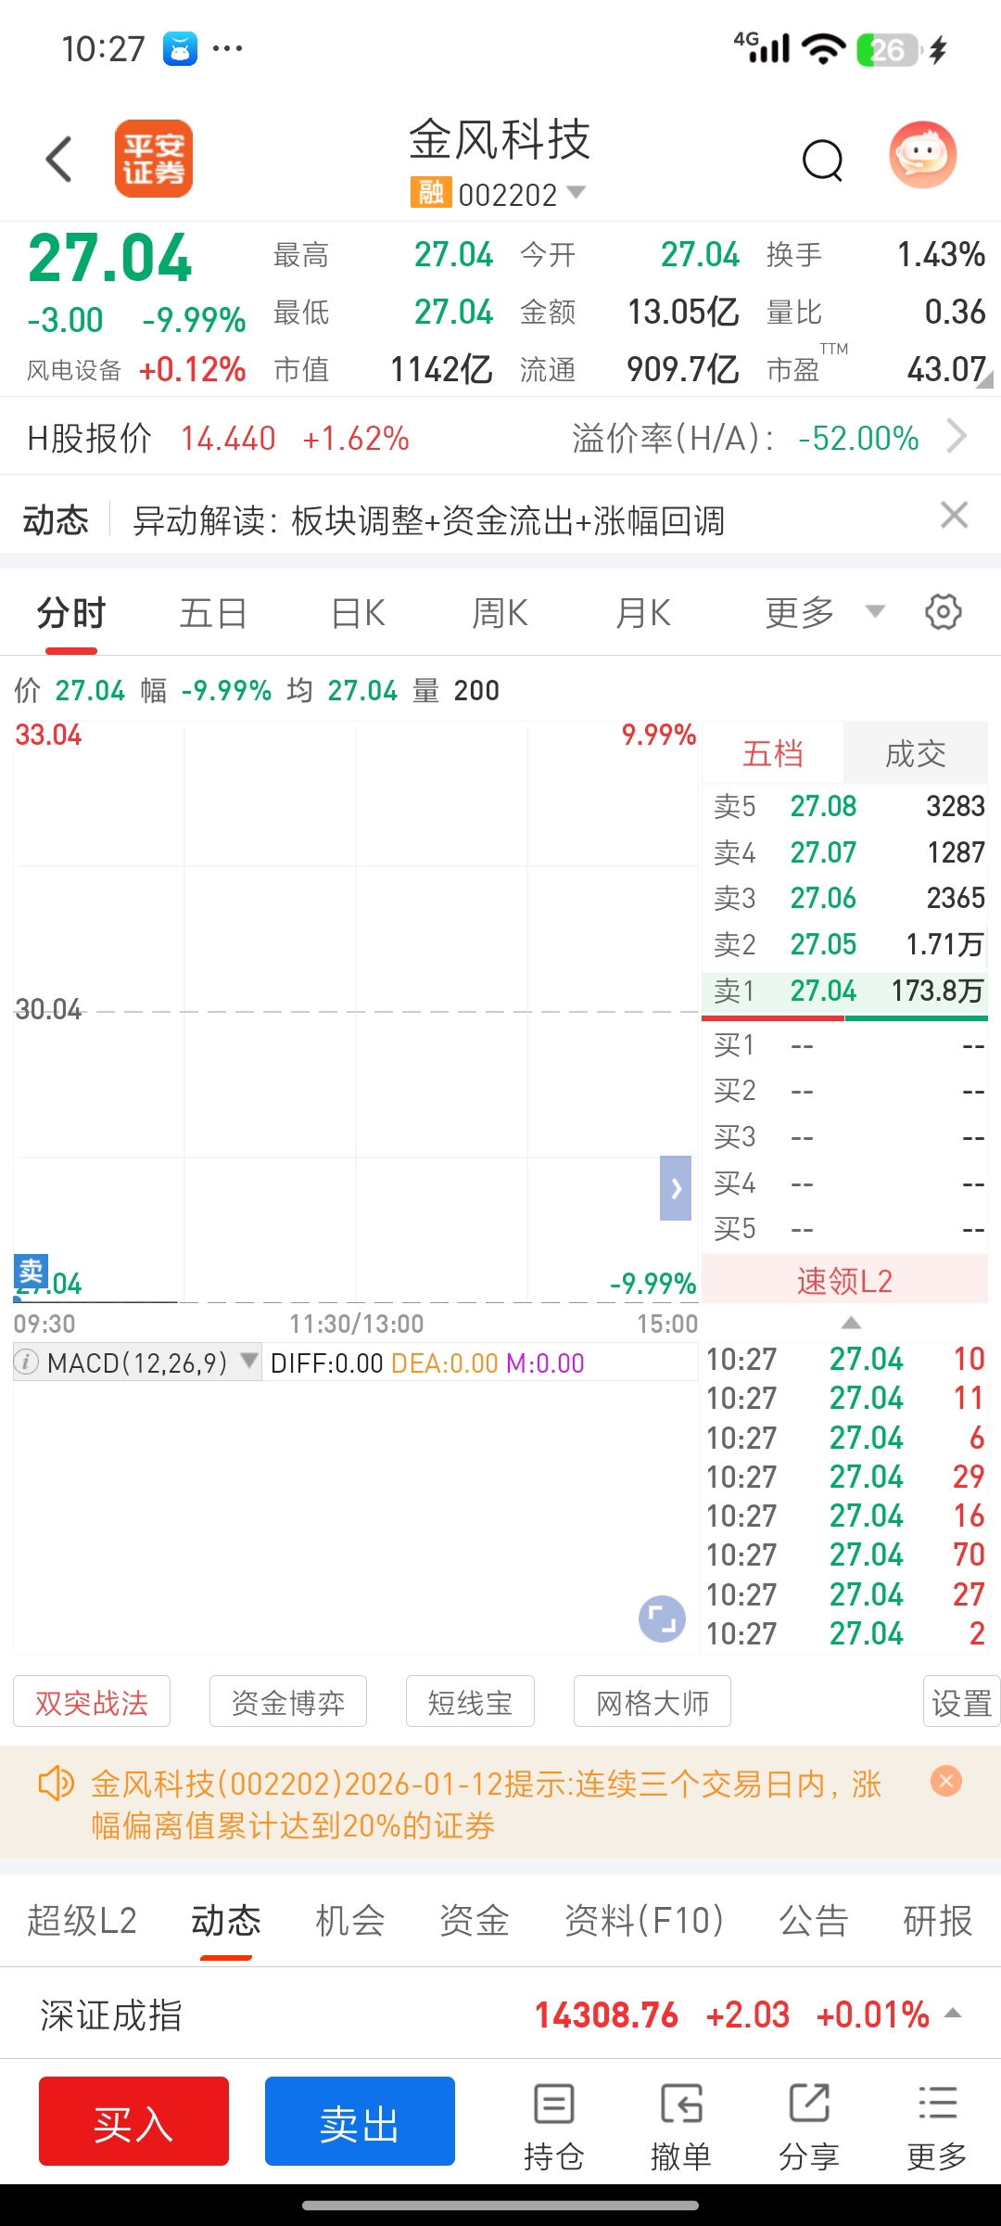This screenshot has width=1001, height=2226.
Task: Tap the margin 融 badge
Action: 431,193
